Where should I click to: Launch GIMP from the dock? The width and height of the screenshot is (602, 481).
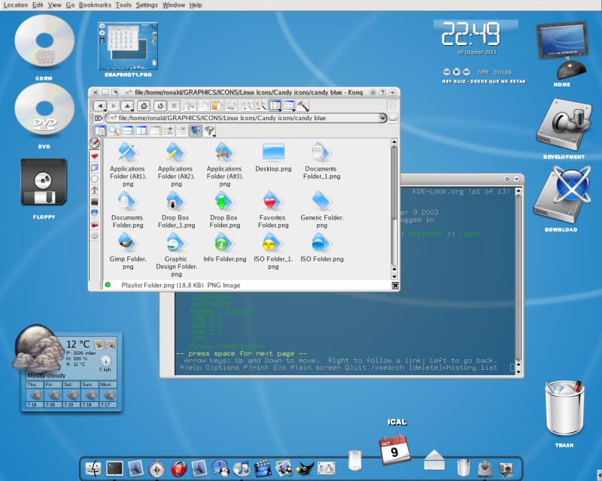click(304, 466)
